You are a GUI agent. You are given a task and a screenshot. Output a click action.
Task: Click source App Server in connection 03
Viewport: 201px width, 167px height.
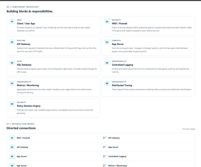coord(22,156)
